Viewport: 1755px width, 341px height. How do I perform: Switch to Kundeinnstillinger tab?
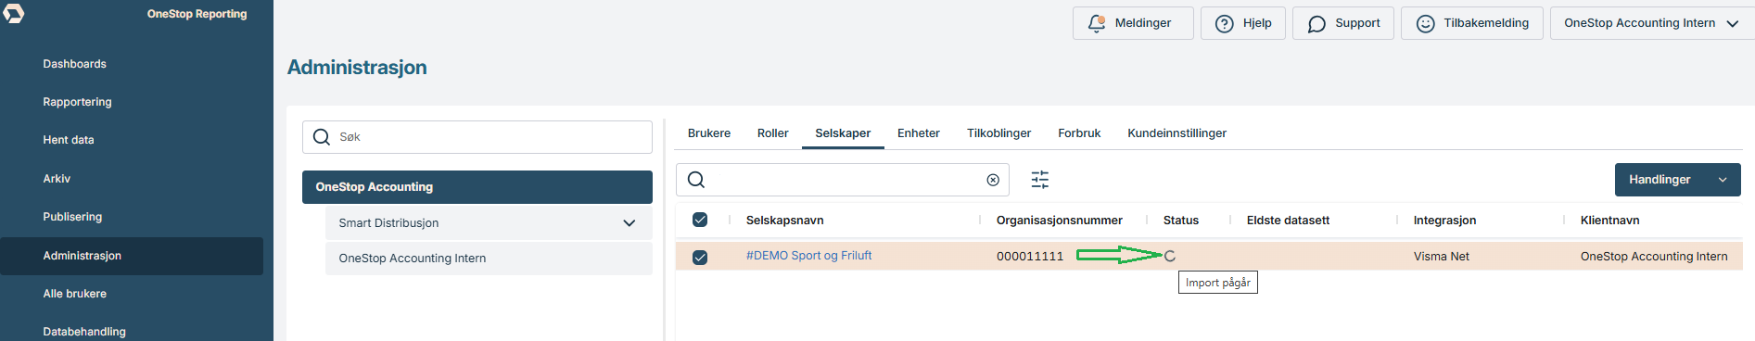[x=1176, y=133]
